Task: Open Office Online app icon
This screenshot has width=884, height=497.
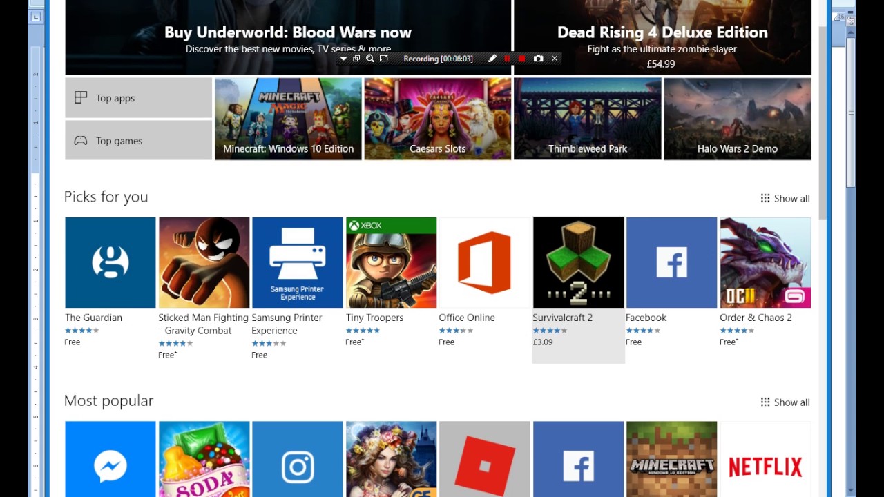Action: [x=485, y=262]
